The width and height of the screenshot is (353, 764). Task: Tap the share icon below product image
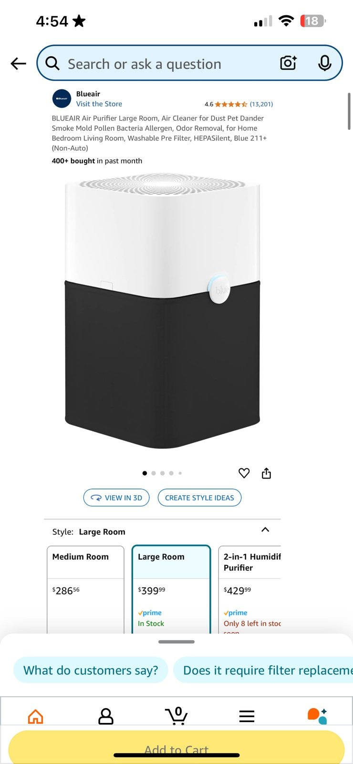coord(266,473)
